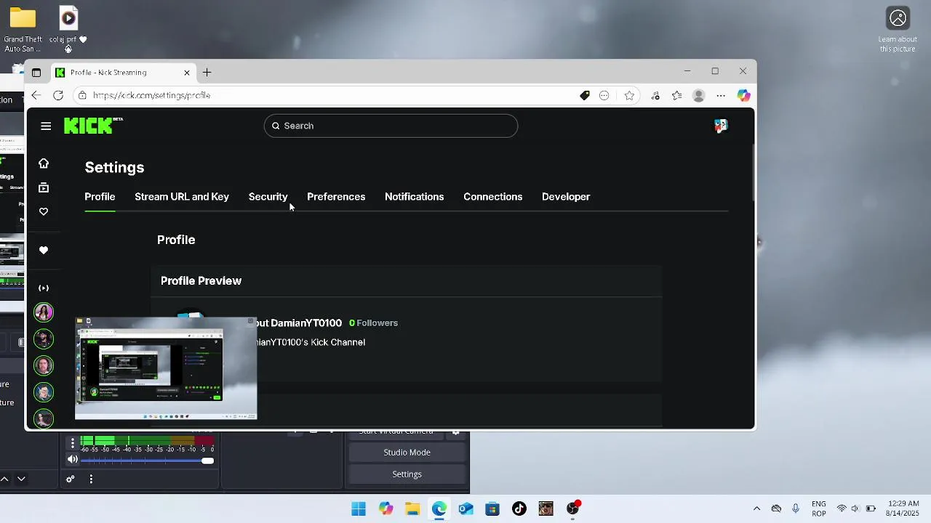Click the circled three-dots icon in address bar

pyautogui.click(x=604, y=95)
